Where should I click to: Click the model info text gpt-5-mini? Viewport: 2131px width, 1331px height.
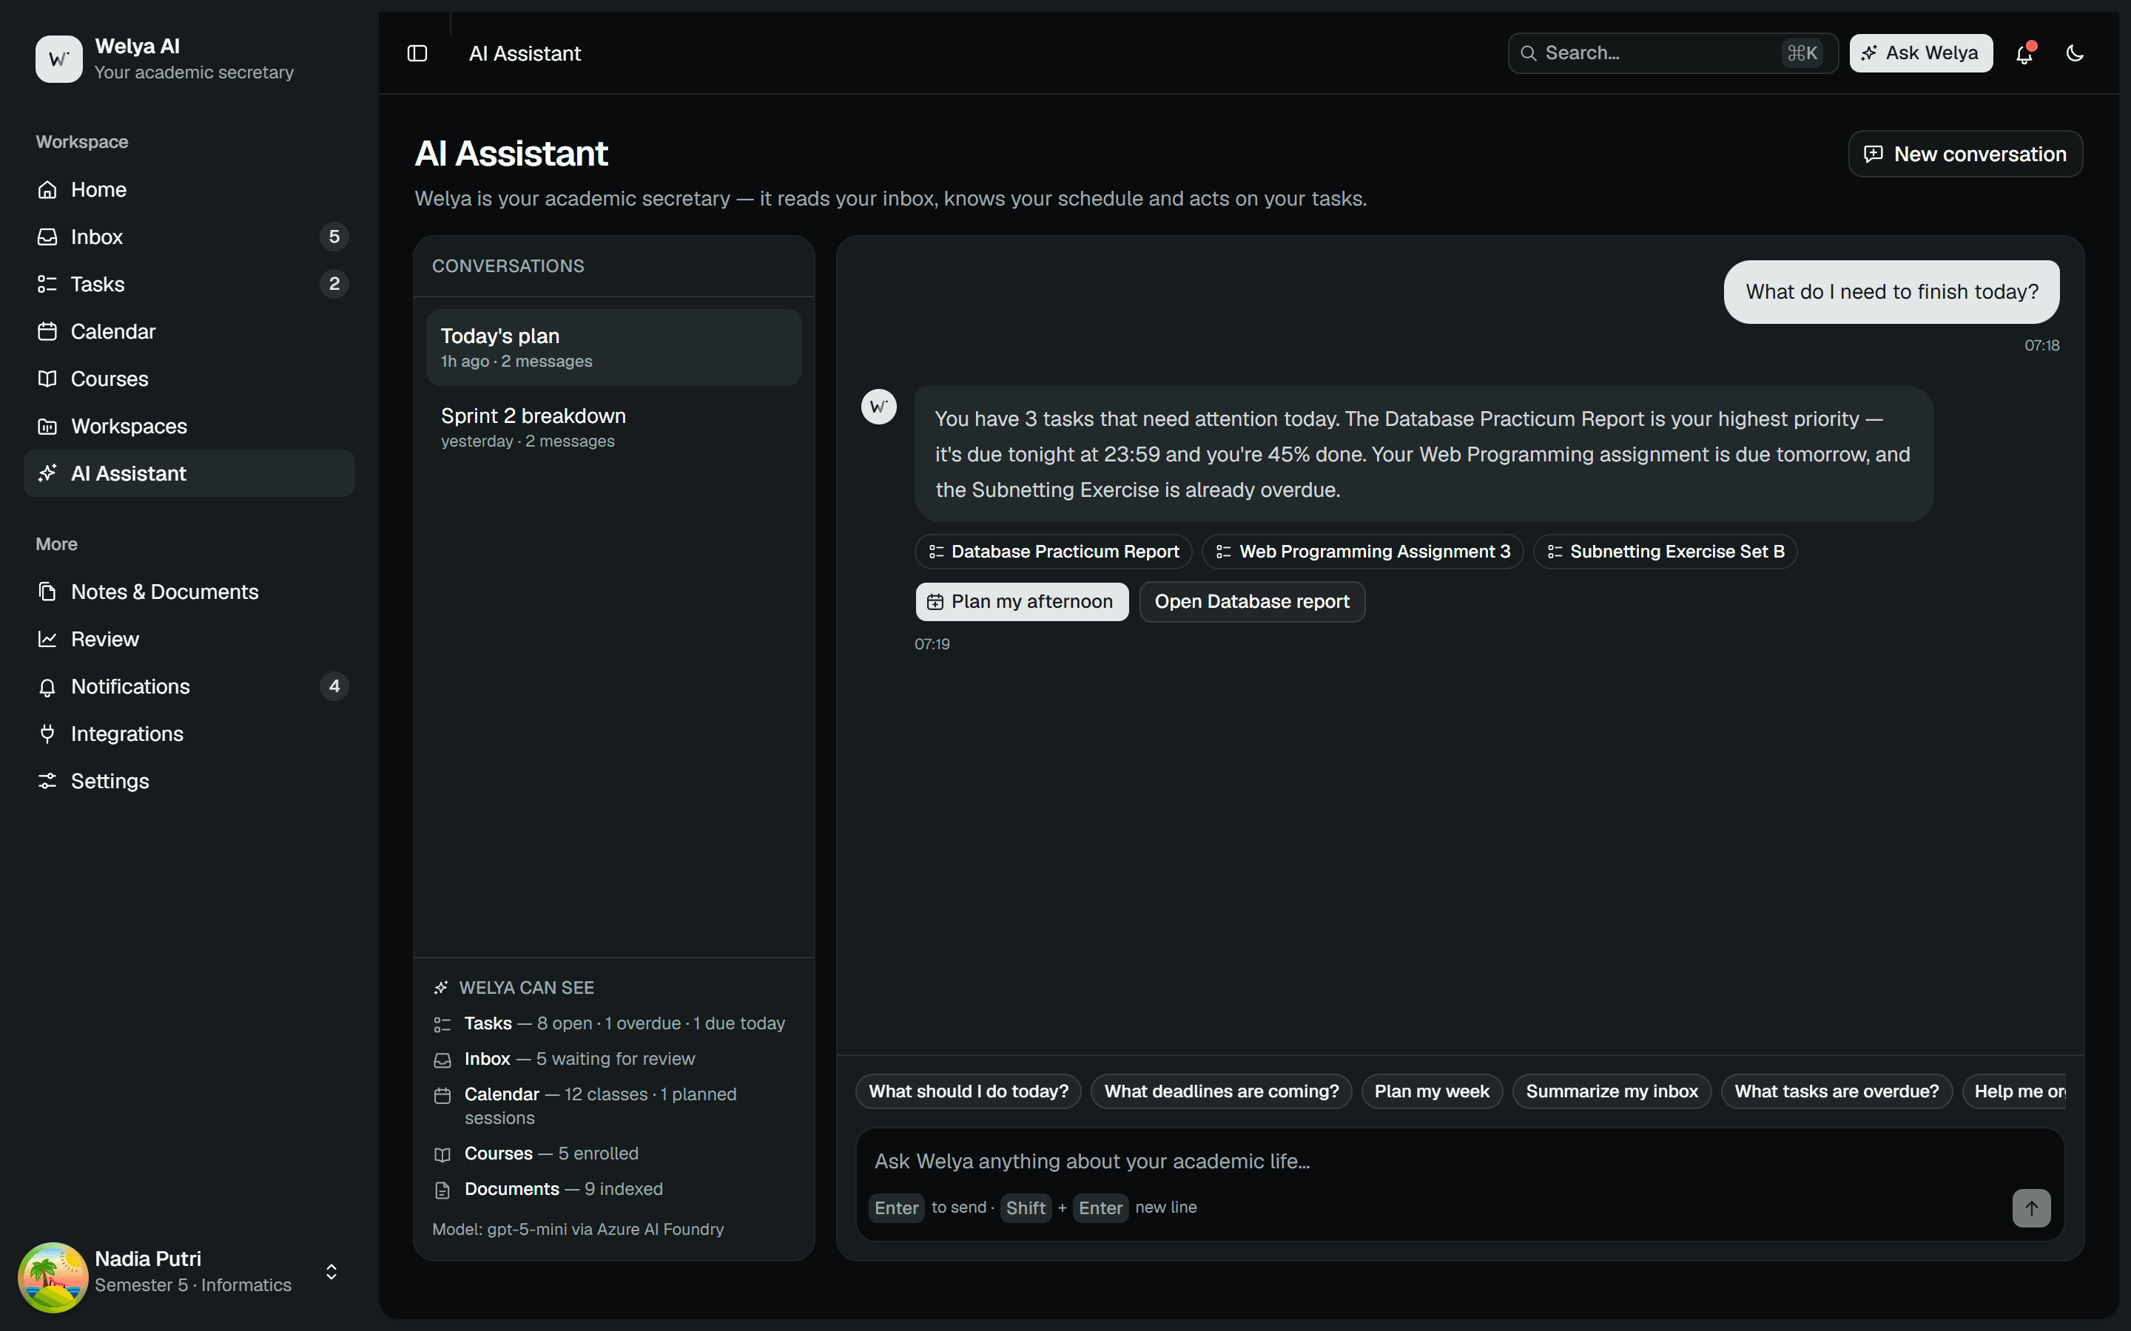tap(578, 1229)
